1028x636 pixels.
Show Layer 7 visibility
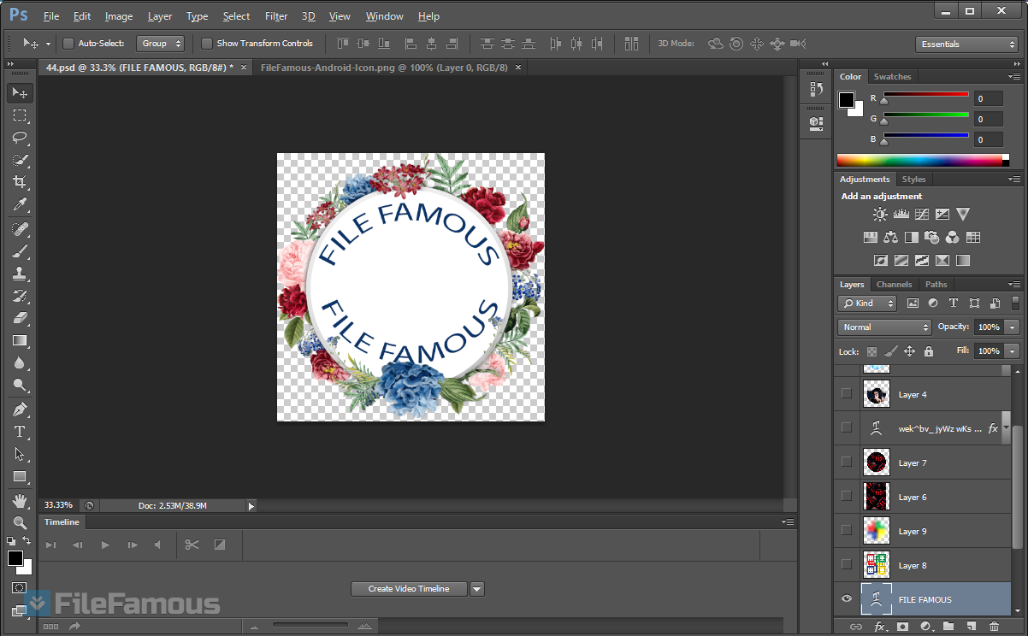[x=847, y=462]
